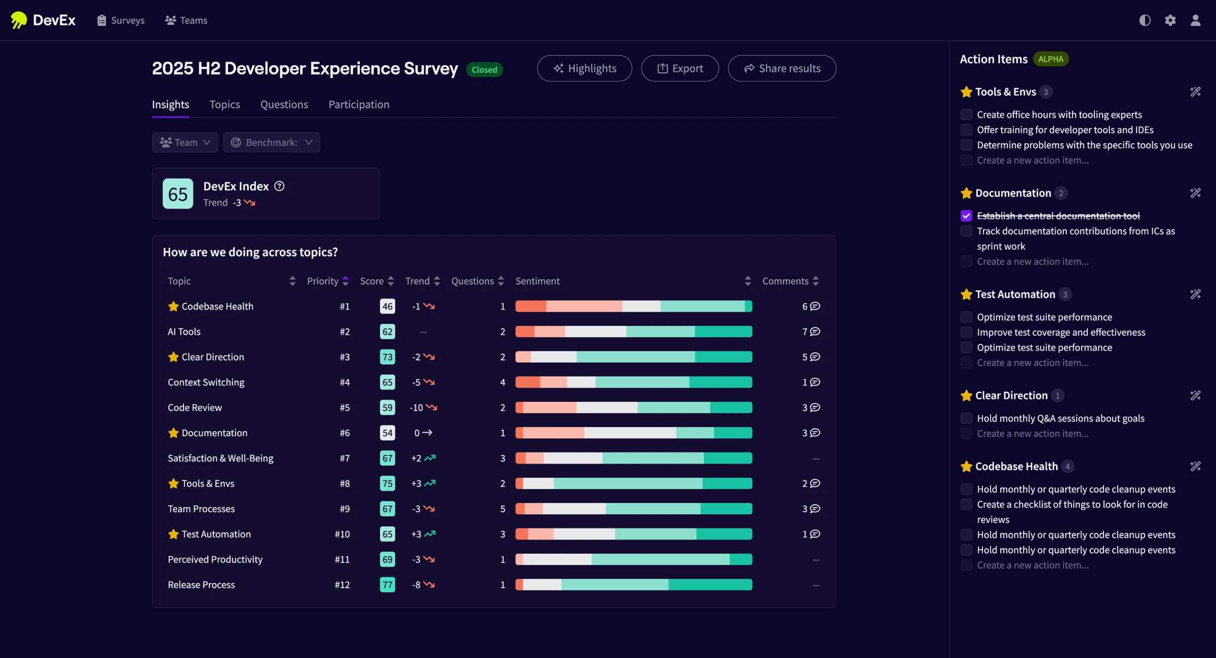
Task: Click magic wand icon beside Codebase Health
Action: click(x=1195, y=466)
